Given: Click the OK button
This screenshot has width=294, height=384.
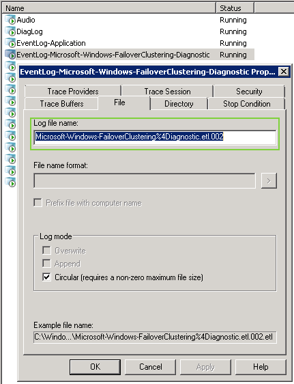Looking at the screenshot, I should coord(95,367).
